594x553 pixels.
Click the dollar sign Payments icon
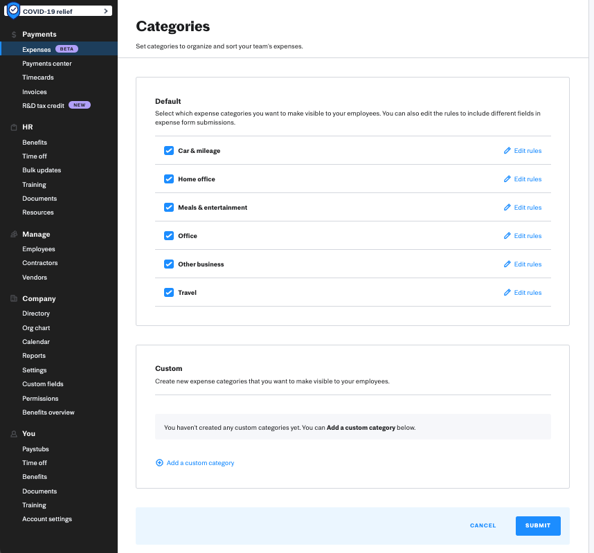[13, 35]
